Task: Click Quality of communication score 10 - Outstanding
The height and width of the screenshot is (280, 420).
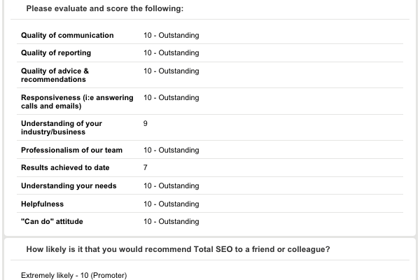Action: point(171,36)
